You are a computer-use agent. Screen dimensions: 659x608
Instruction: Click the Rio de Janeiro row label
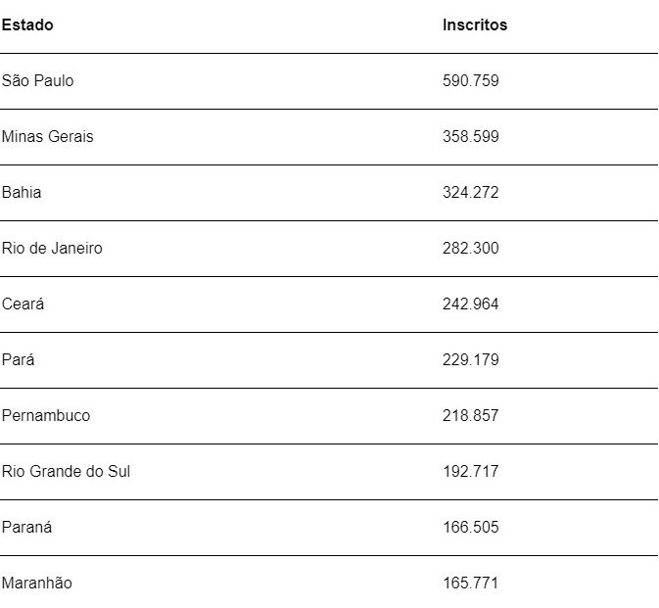(x=52, y=248)
